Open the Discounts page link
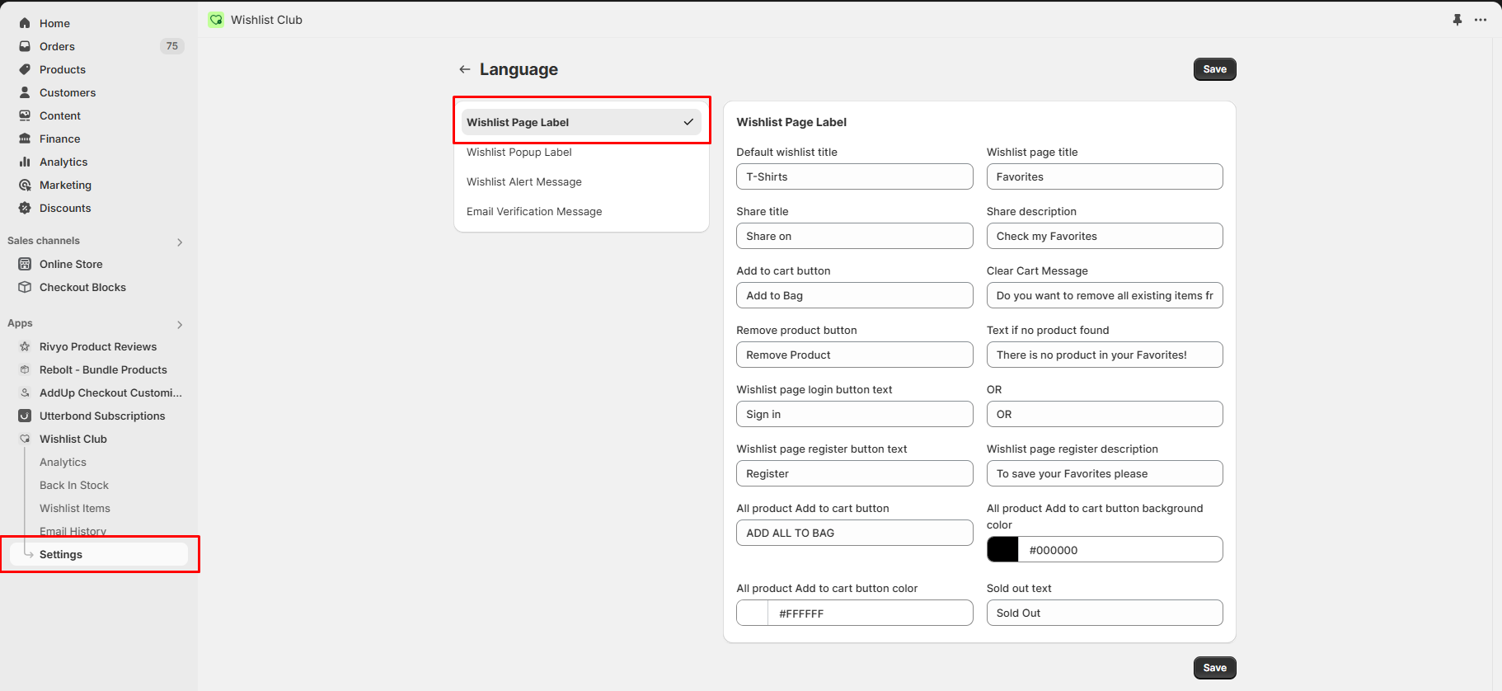 65,208
